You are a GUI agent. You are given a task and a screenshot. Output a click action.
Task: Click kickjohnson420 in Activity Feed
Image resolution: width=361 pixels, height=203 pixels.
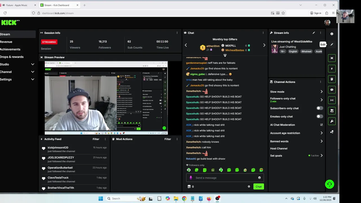pyautogui.click(x=58, y=147)
